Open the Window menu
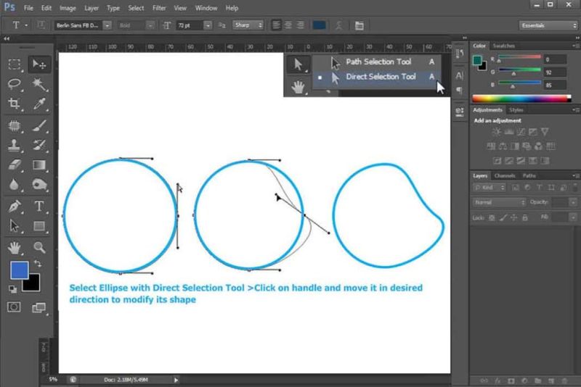581x387 pixels. [206, 8]
